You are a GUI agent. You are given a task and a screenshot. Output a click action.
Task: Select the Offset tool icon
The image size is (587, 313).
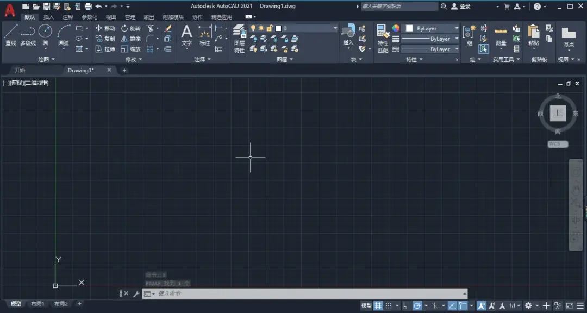click(x=168, y=49)
